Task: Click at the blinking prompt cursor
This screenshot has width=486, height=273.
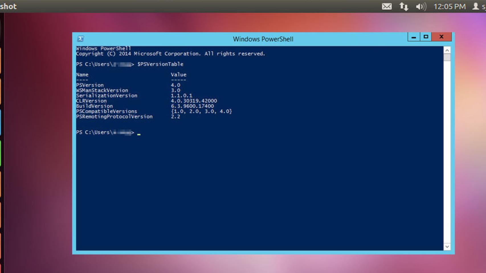Action: tap(139, 133)
